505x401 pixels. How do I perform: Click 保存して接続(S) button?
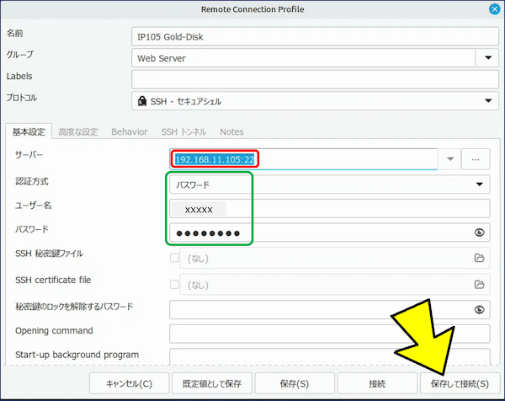[460, 383]
